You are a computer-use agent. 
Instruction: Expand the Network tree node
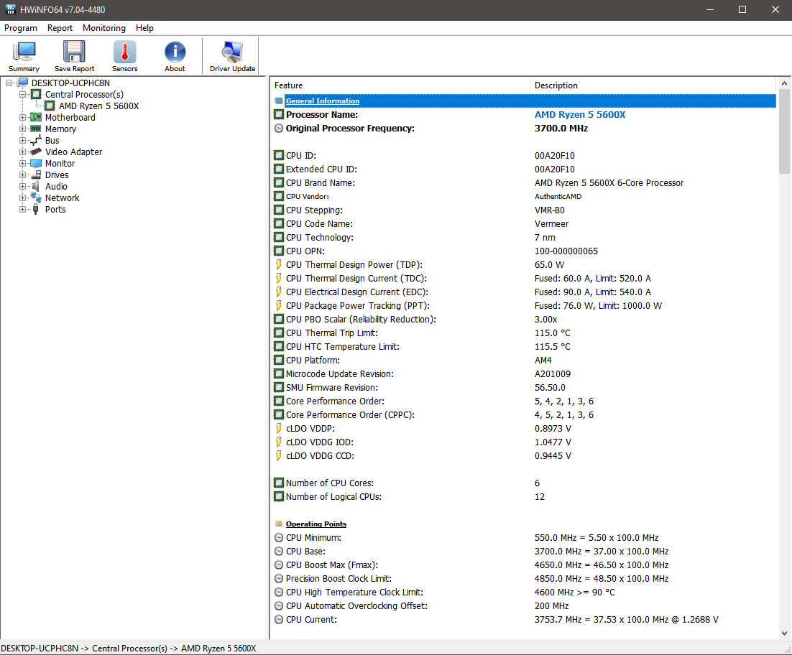22,198
